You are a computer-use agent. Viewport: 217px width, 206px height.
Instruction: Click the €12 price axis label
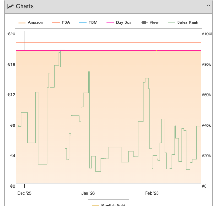(x=11, y=95)
